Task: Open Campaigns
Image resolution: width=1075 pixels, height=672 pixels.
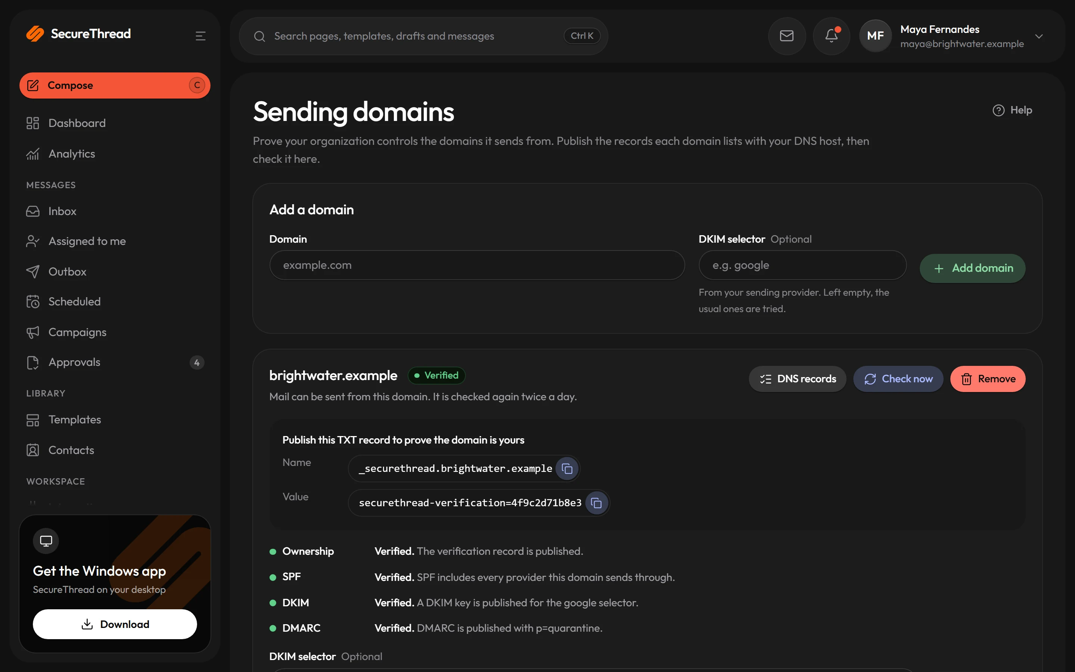Action: (x=115, y=332)
